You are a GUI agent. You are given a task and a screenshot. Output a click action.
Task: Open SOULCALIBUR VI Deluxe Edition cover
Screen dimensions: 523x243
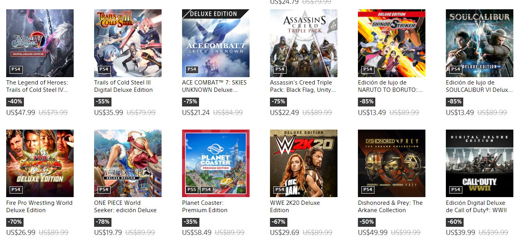pyautogui.click(x=479, y=43)
